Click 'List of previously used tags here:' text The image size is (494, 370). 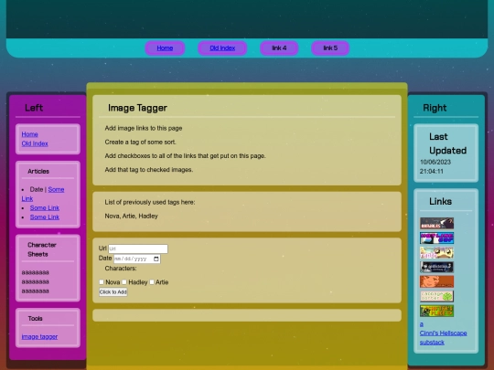(150, 202)
